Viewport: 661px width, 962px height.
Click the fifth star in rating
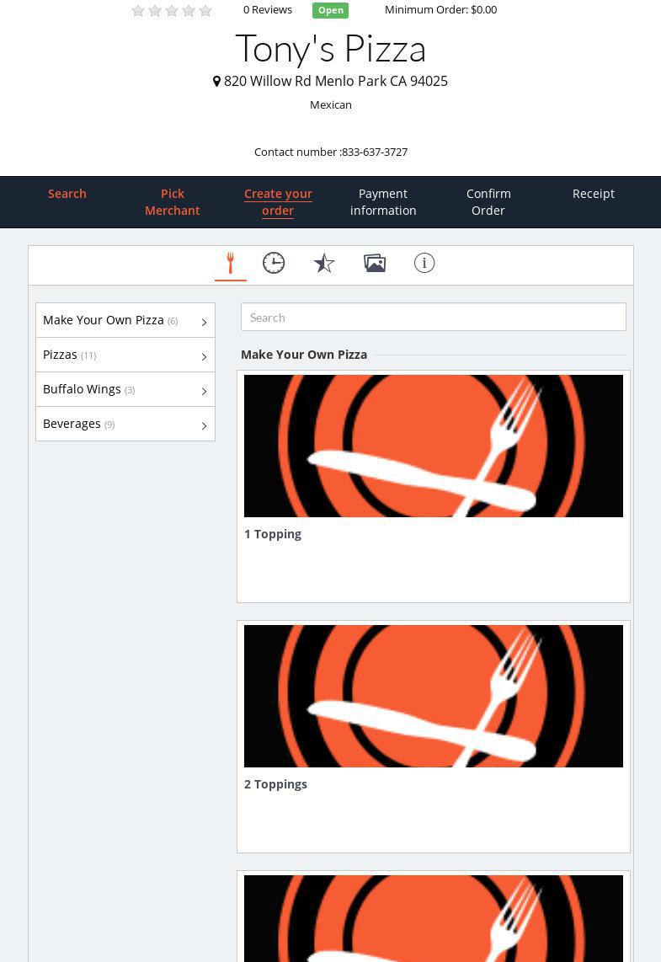point(205,11)
